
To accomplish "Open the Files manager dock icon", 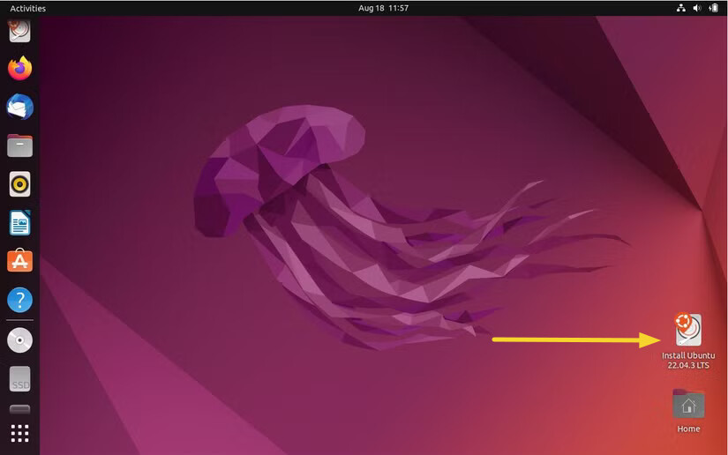I will pos(19,145).
